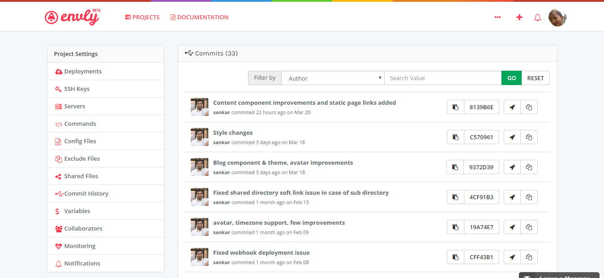Open 'Fixed webhook deployment issue' commit
Image resolution: width=604 pixels, height=278 pixels.
point(261,252)
